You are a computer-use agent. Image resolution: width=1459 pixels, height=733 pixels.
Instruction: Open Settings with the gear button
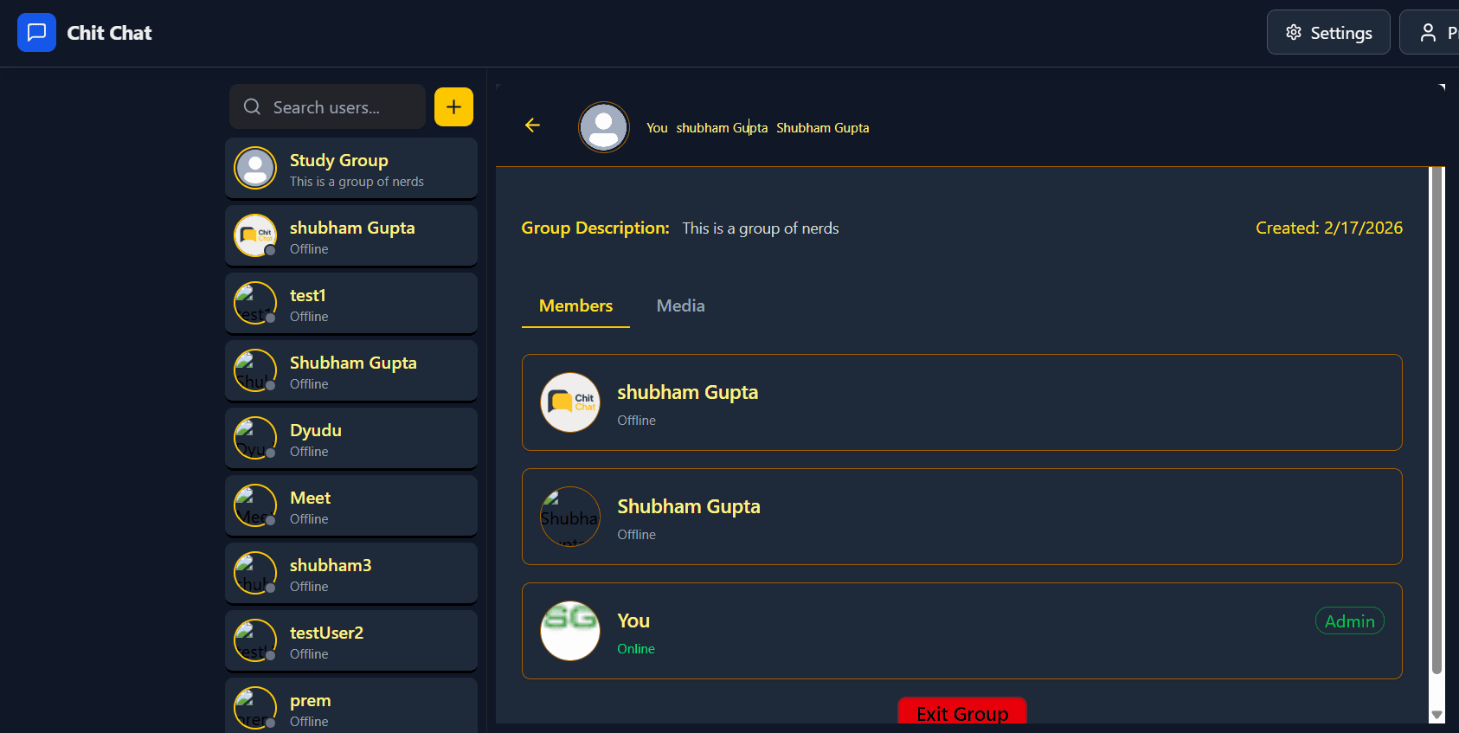[1327, 33]
